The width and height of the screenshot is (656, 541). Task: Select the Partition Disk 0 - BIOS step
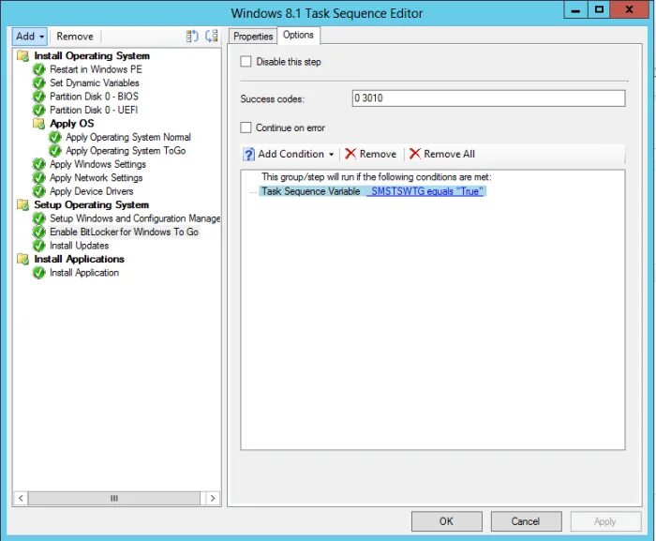[x=94, y=97]
